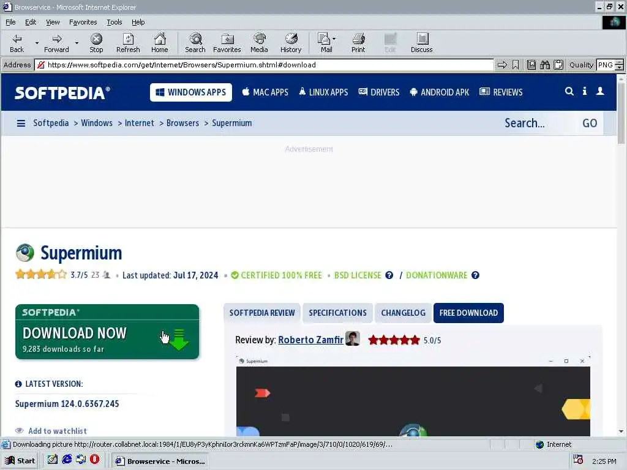The height and width of the screenshot is (470, 627).
Task: Go forward with the Forward toolbar button
Action: (x=56, y=43)
